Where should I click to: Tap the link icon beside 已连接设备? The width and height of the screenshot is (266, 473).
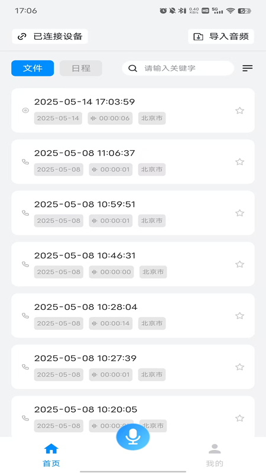[22, 37]
